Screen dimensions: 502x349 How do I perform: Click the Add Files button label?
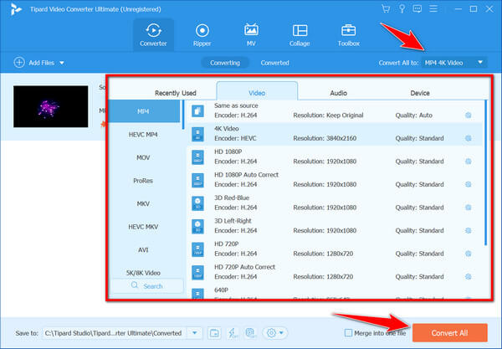point(41,63)
